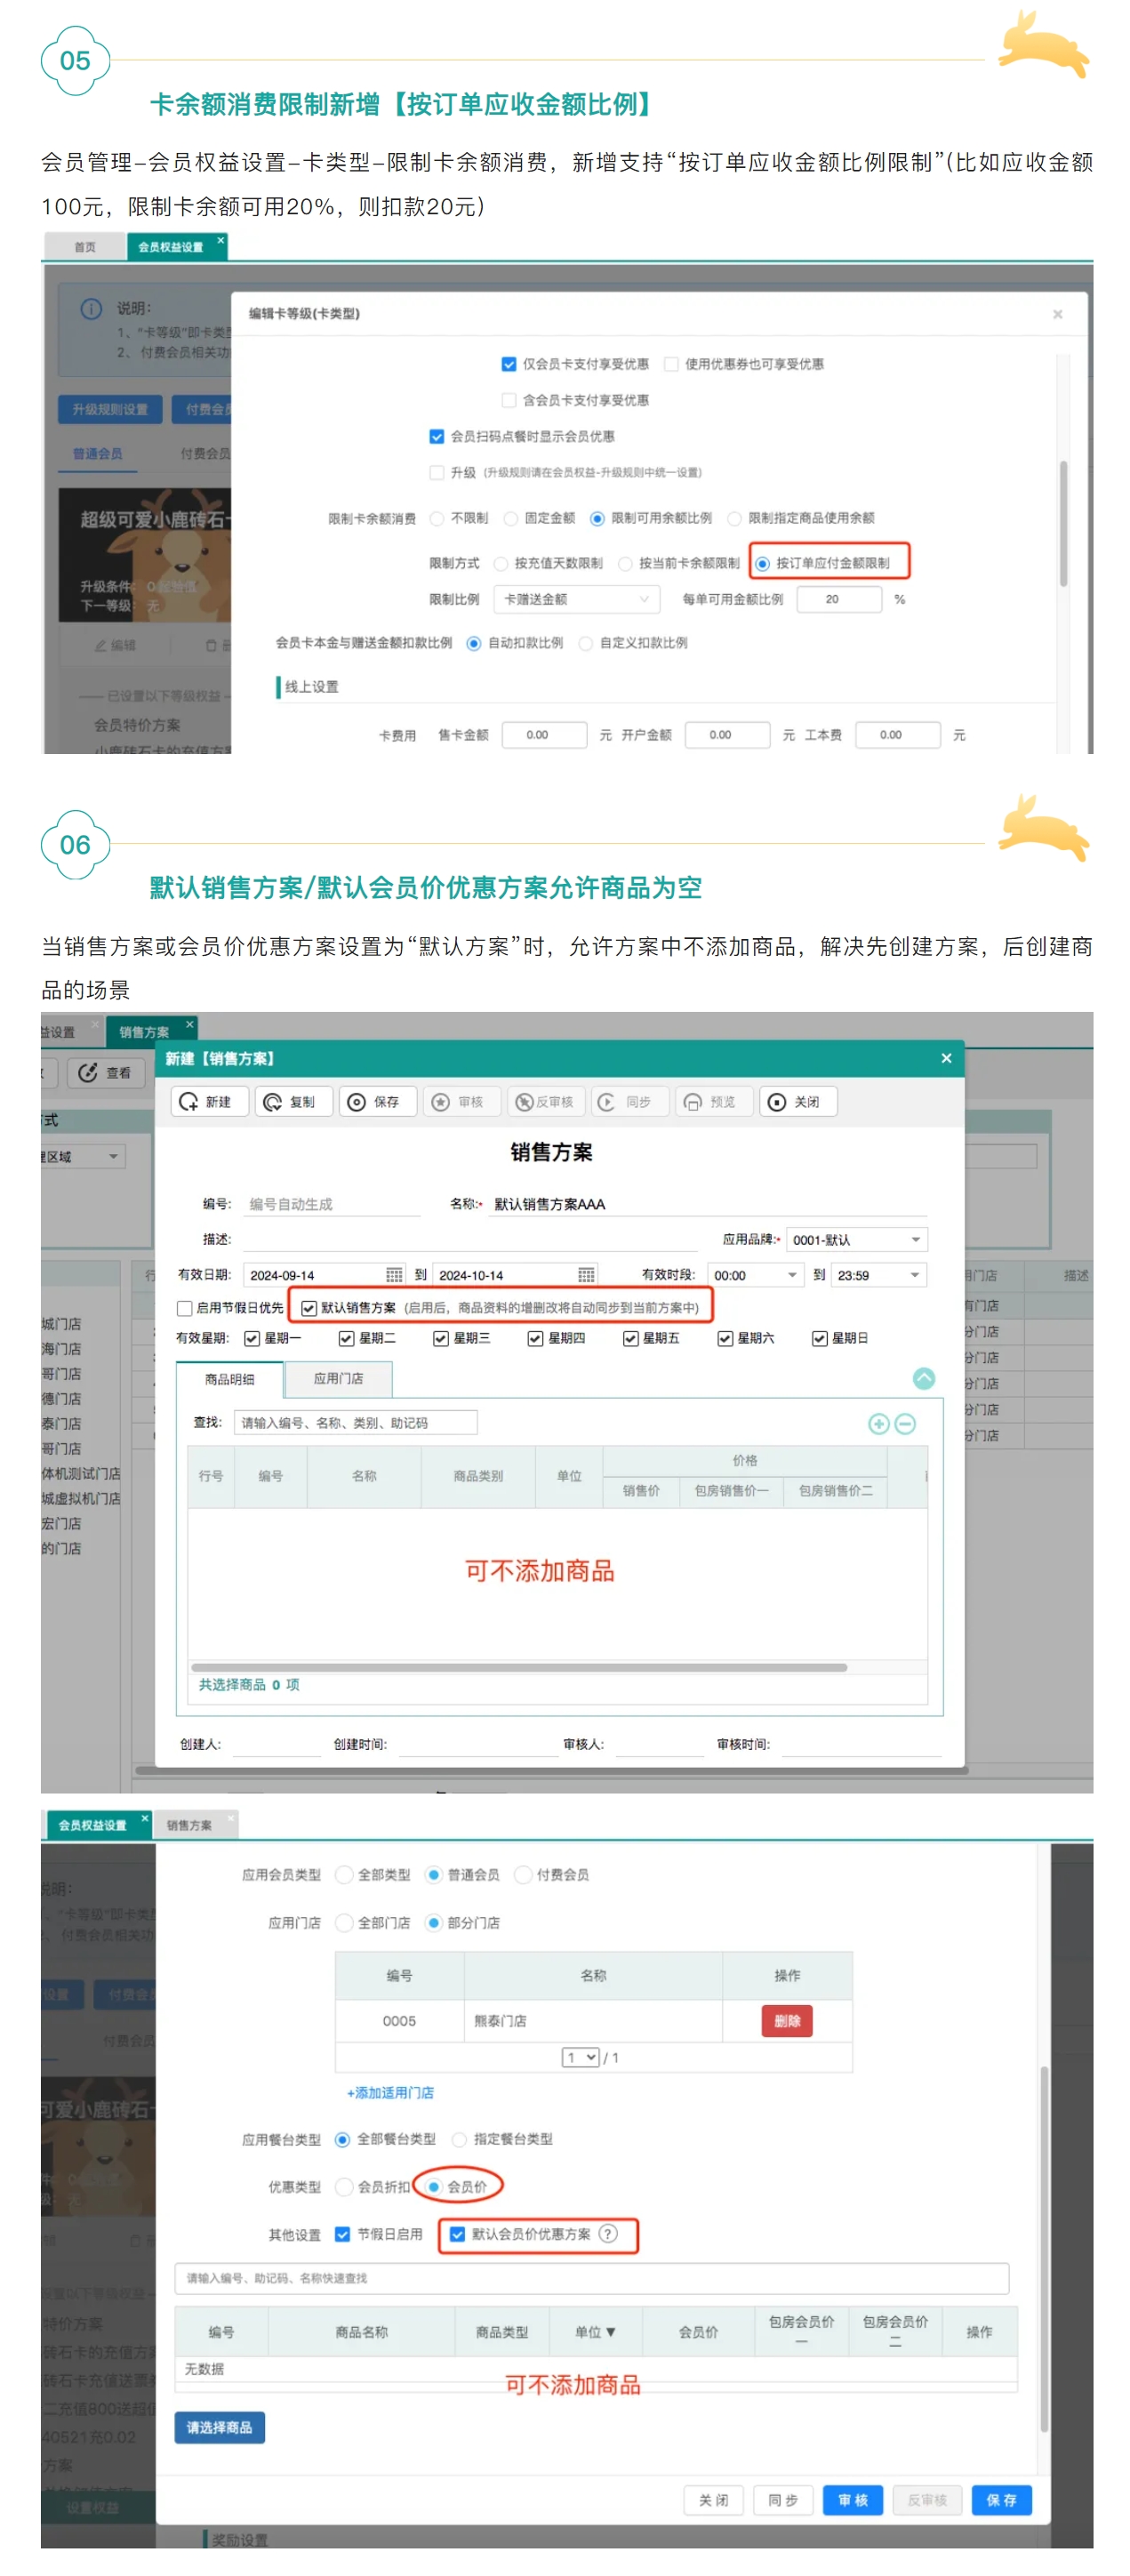Click the 单位 sort arrow in the product table header
This screenshot has height=2576, width=1130.
[x=611, y=2331]
